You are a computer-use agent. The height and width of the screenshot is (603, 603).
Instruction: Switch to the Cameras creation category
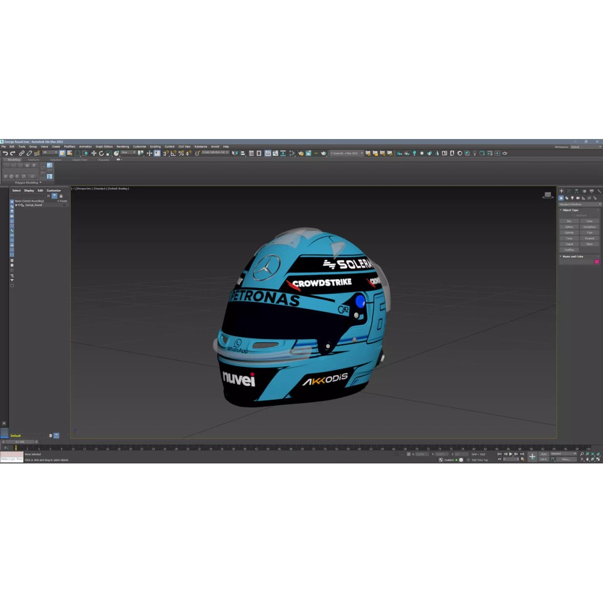[577, 198]
